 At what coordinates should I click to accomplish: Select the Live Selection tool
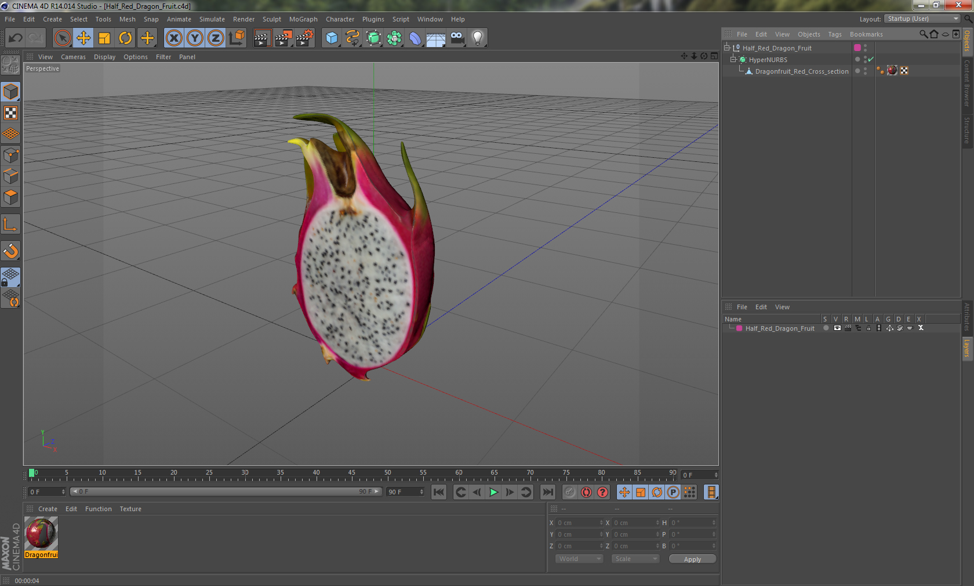pos(62,38)
